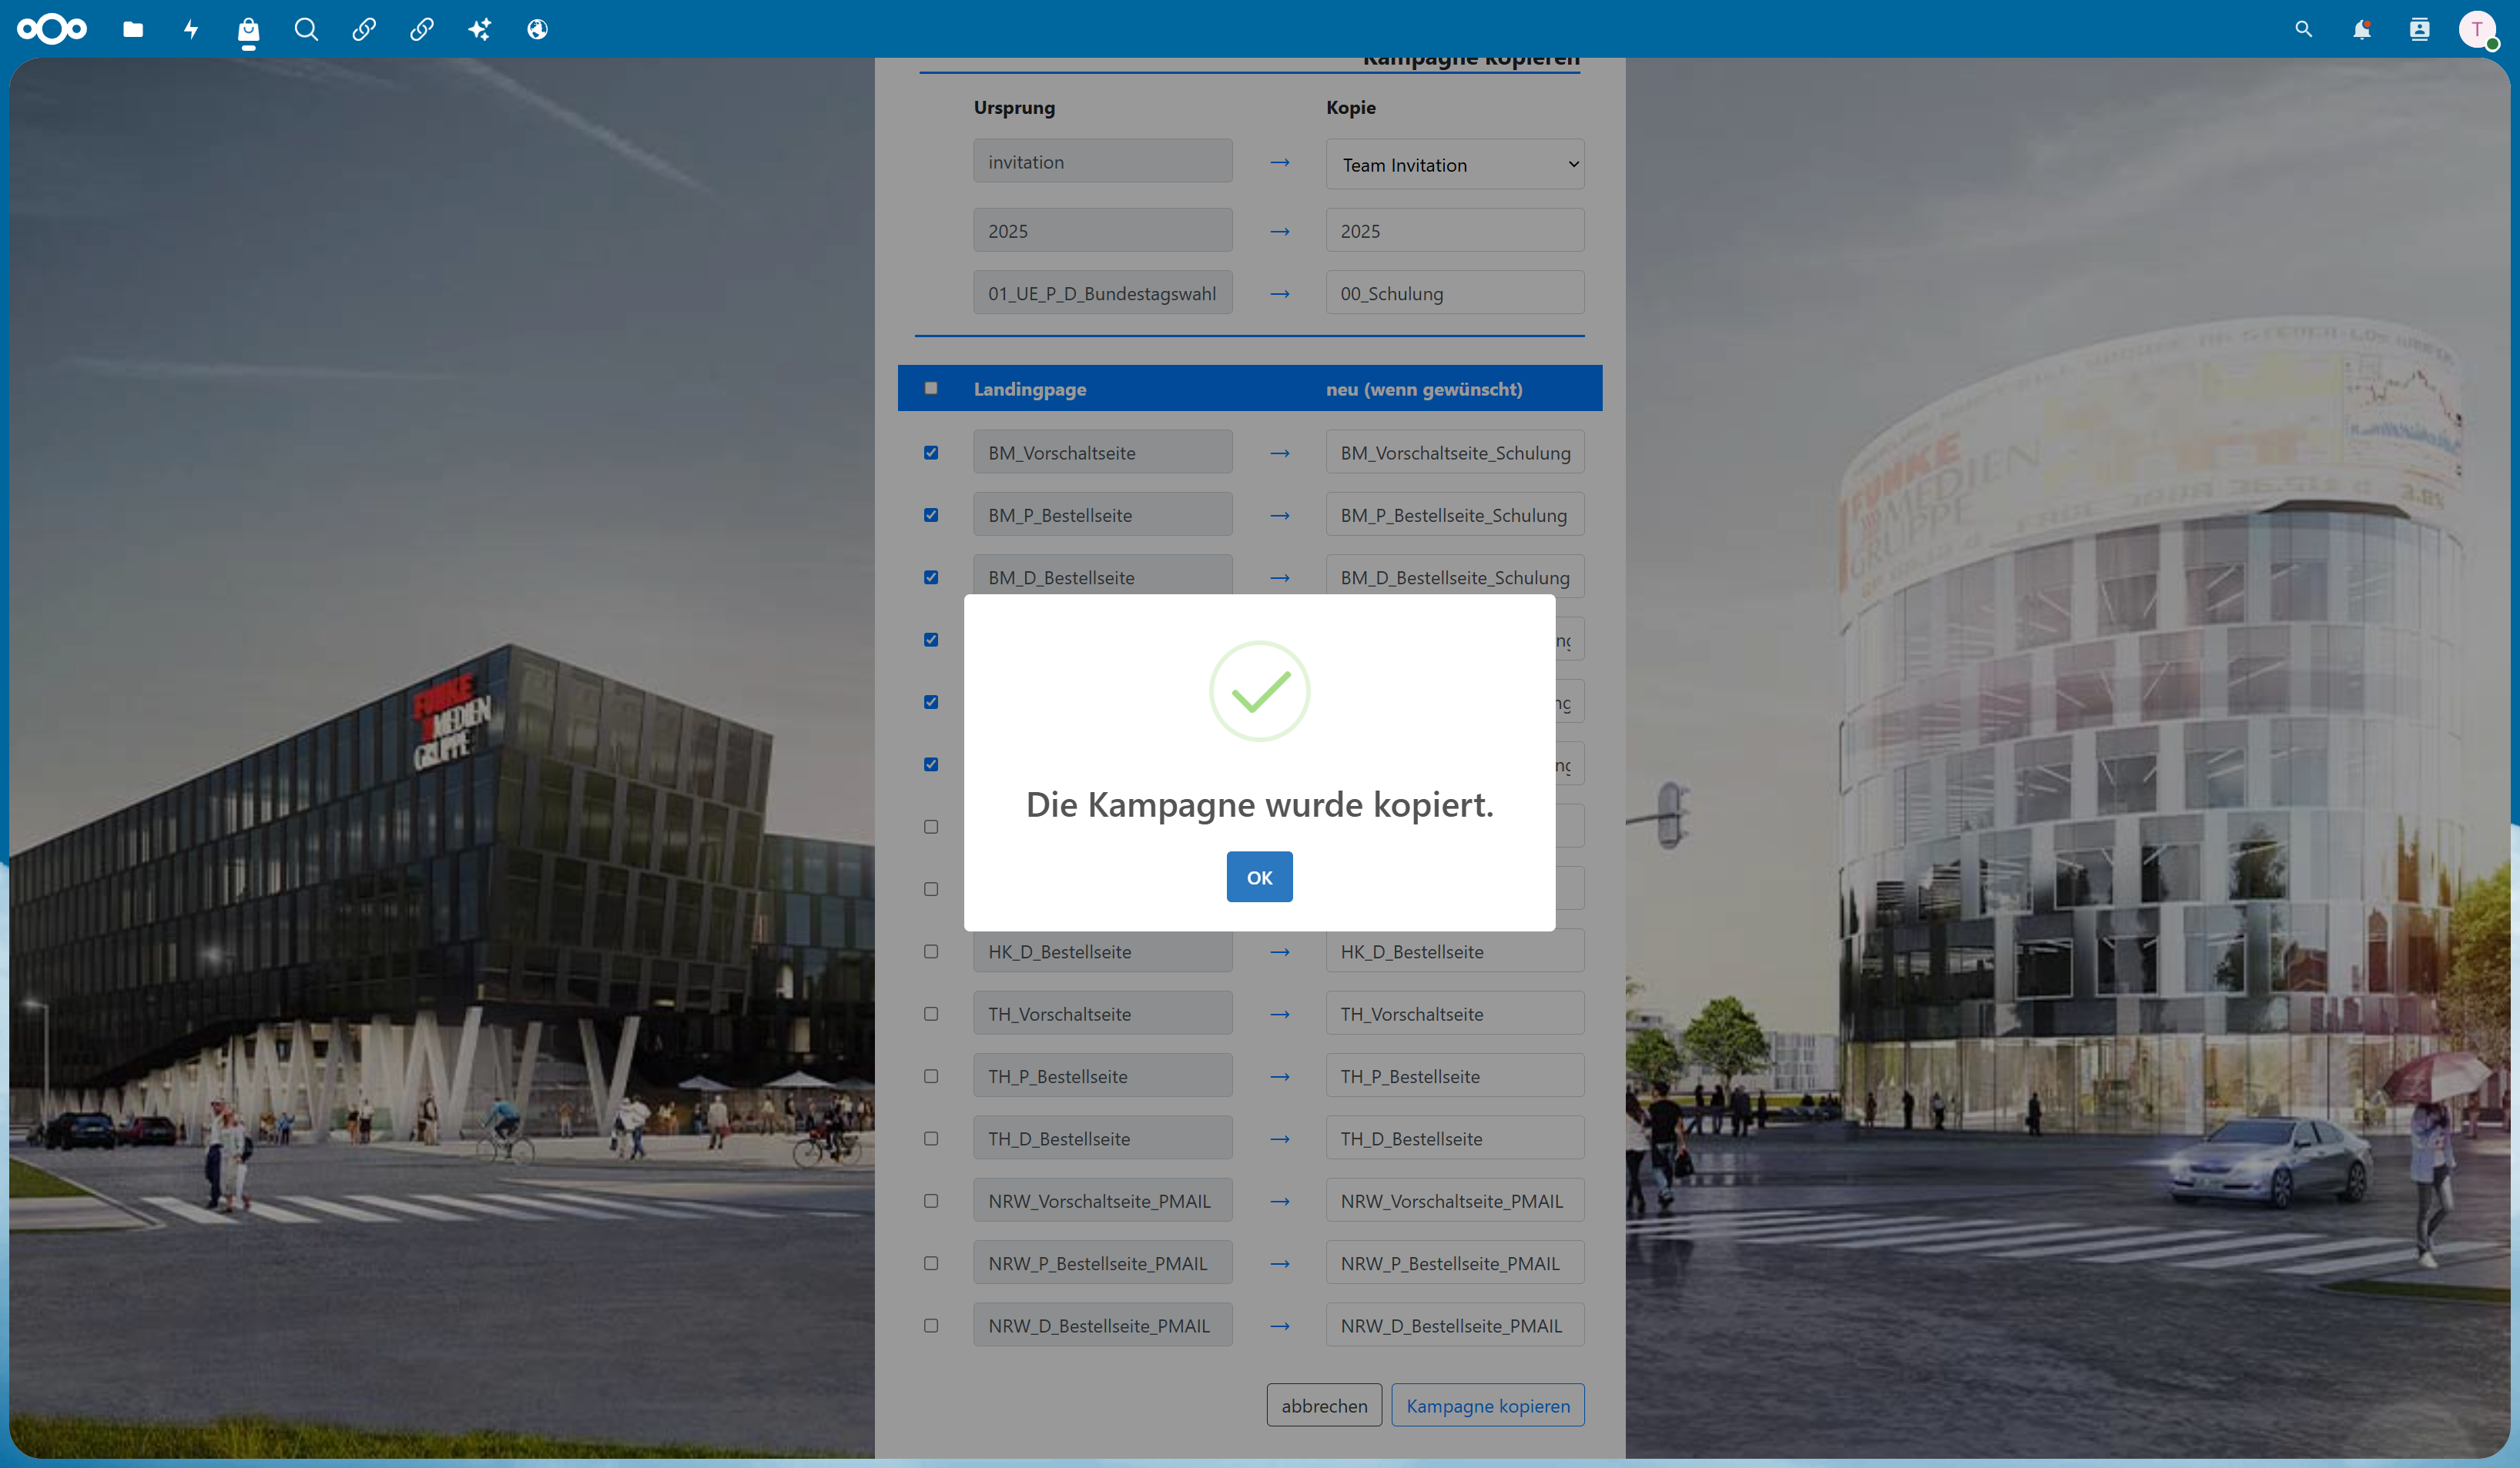The height and width of the screenshot is (1468, 2520).
Task: Open the link icon beside the sparkles icon
Action: pyautogui.click(x=422, y=29)
